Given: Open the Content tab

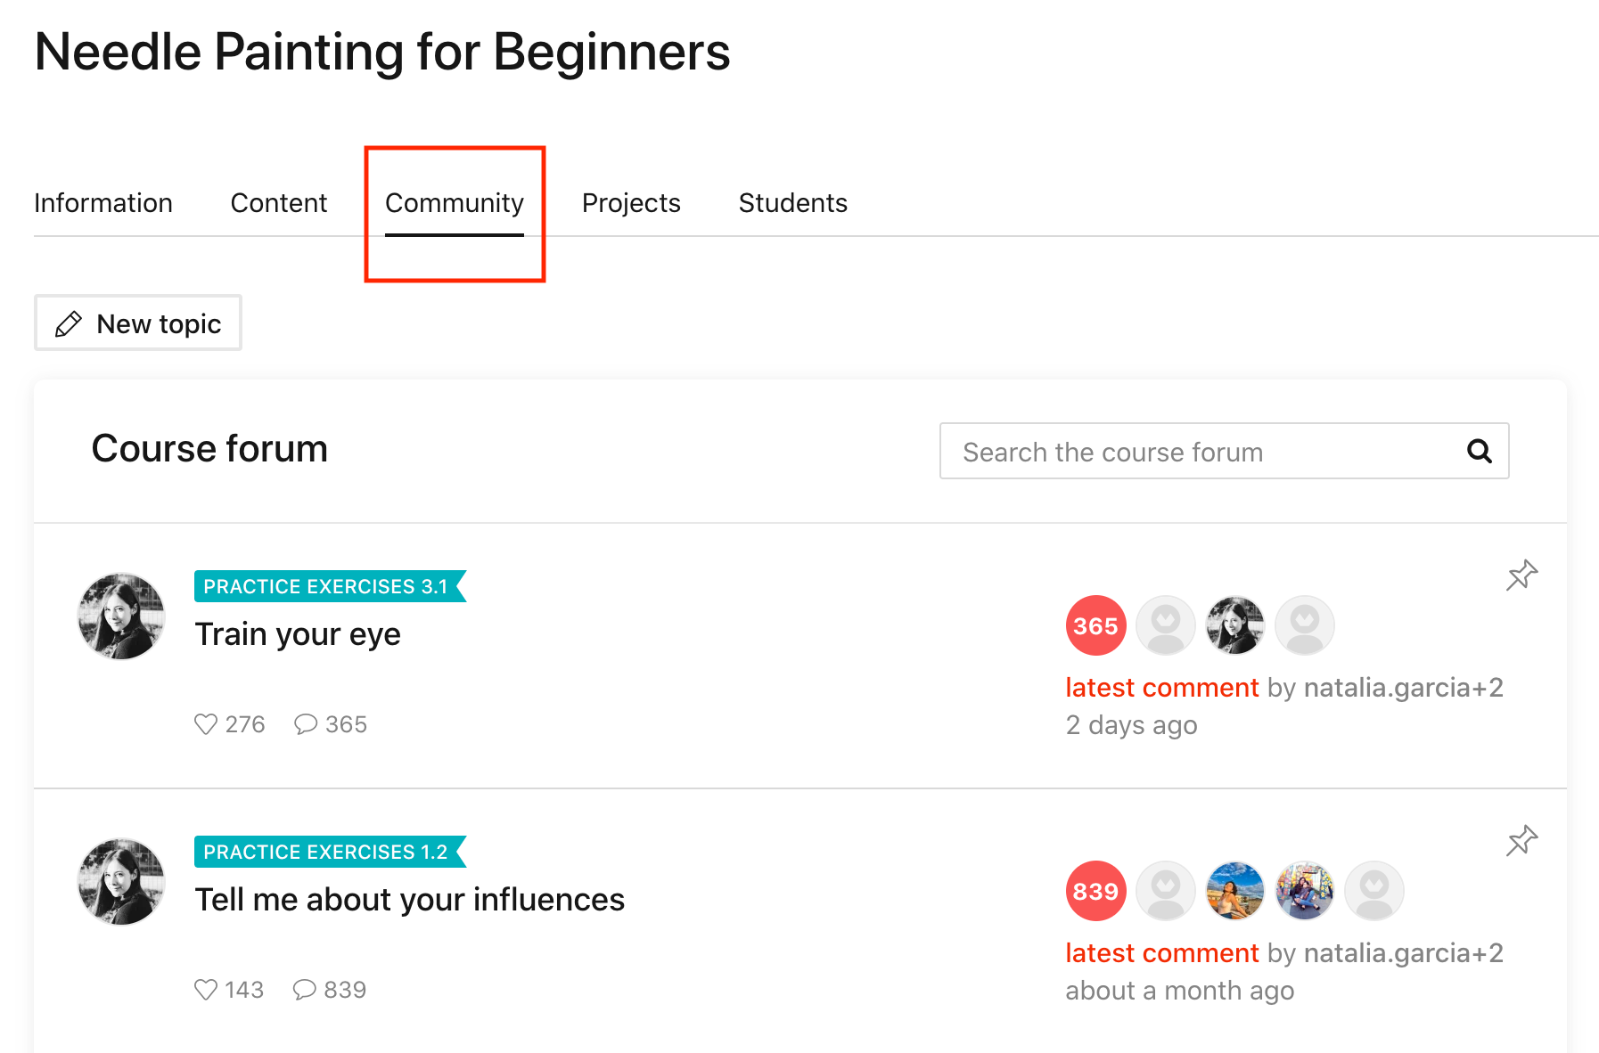Looking at the screenshot, I should pyautogui.click(x=279, y=203).
